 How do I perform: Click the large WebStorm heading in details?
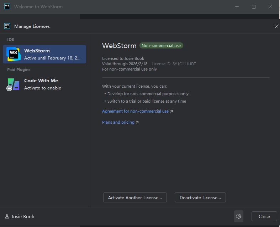[x=119, y=46]
